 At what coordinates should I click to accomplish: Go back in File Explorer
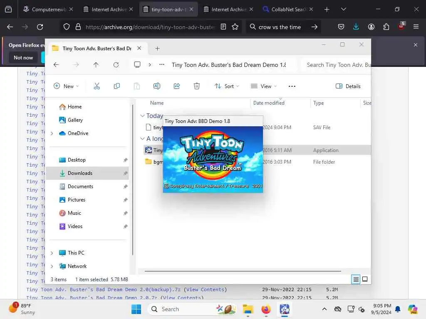56,65
